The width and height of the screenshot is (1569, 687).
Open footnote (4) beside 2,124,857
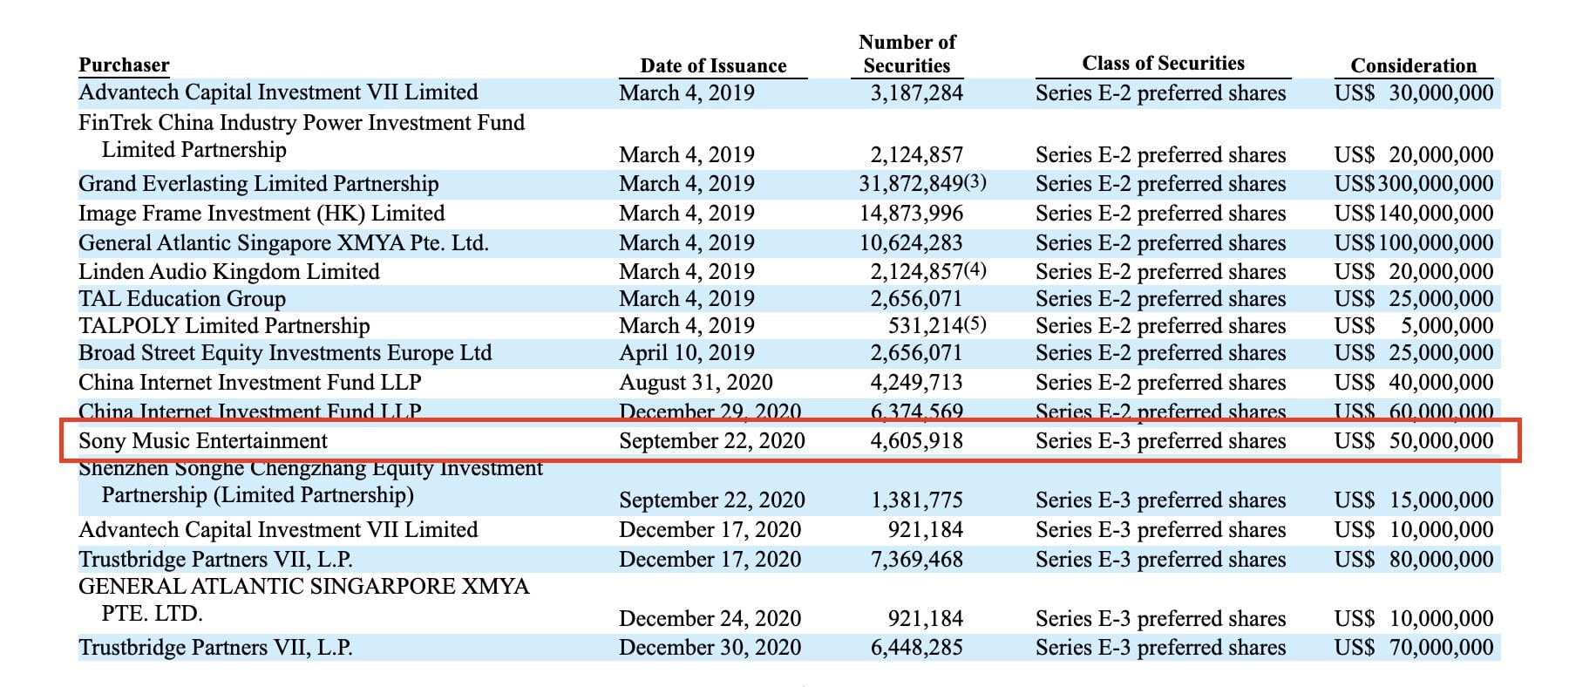pyautogui.click(x=975, y=270)
